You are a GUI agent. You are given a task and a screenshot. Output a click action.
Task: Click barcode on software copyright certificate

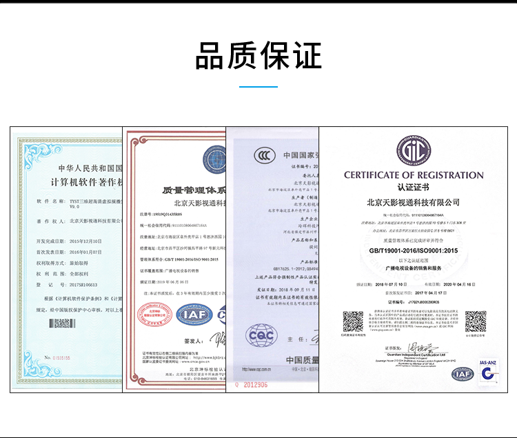tap(62, 323)
